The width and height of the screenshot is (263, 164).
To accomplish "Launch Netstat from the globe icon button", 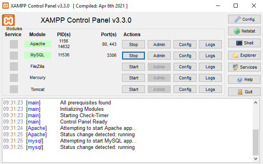I will tap(244, 31).
